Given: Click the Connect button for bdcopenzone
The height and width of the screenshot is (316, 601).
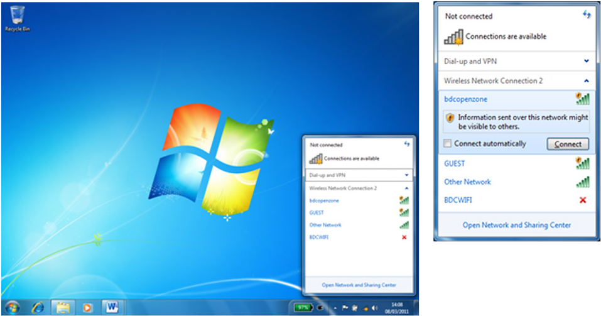Looking at the screenshot, I should 568,144.
